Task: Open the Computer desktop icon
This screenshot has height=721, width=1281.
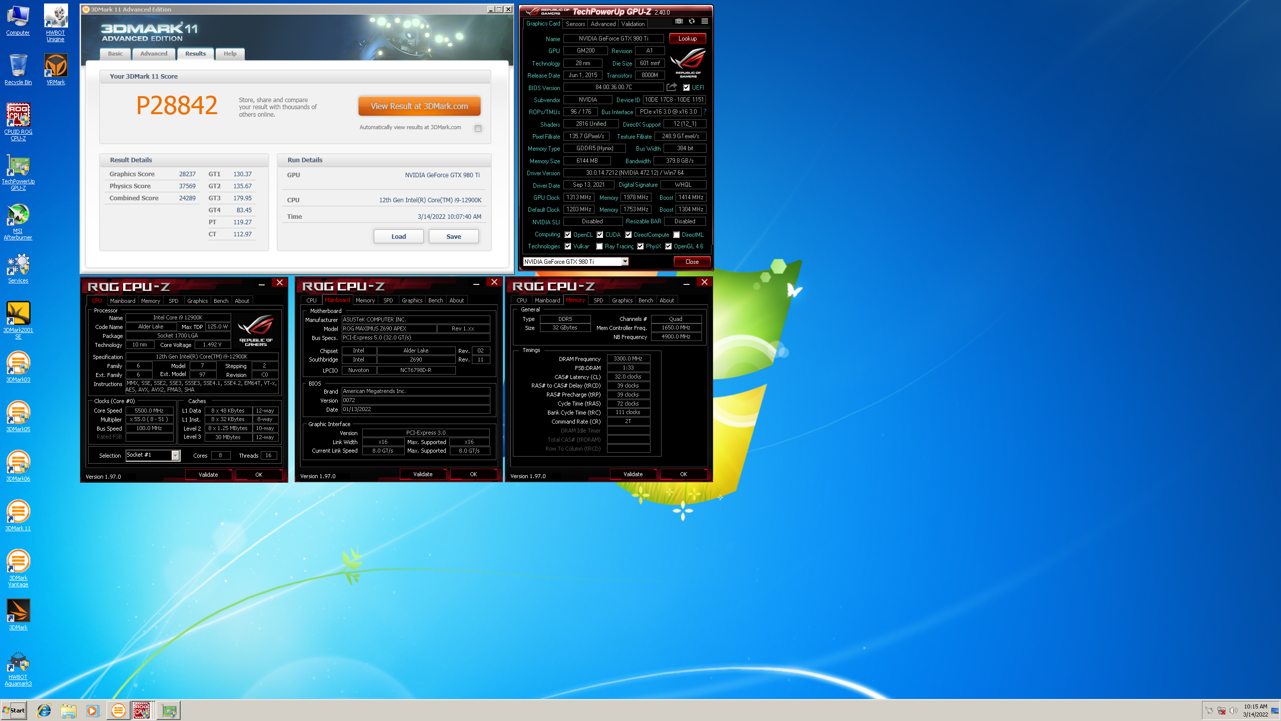Action: tap(18, 20)
